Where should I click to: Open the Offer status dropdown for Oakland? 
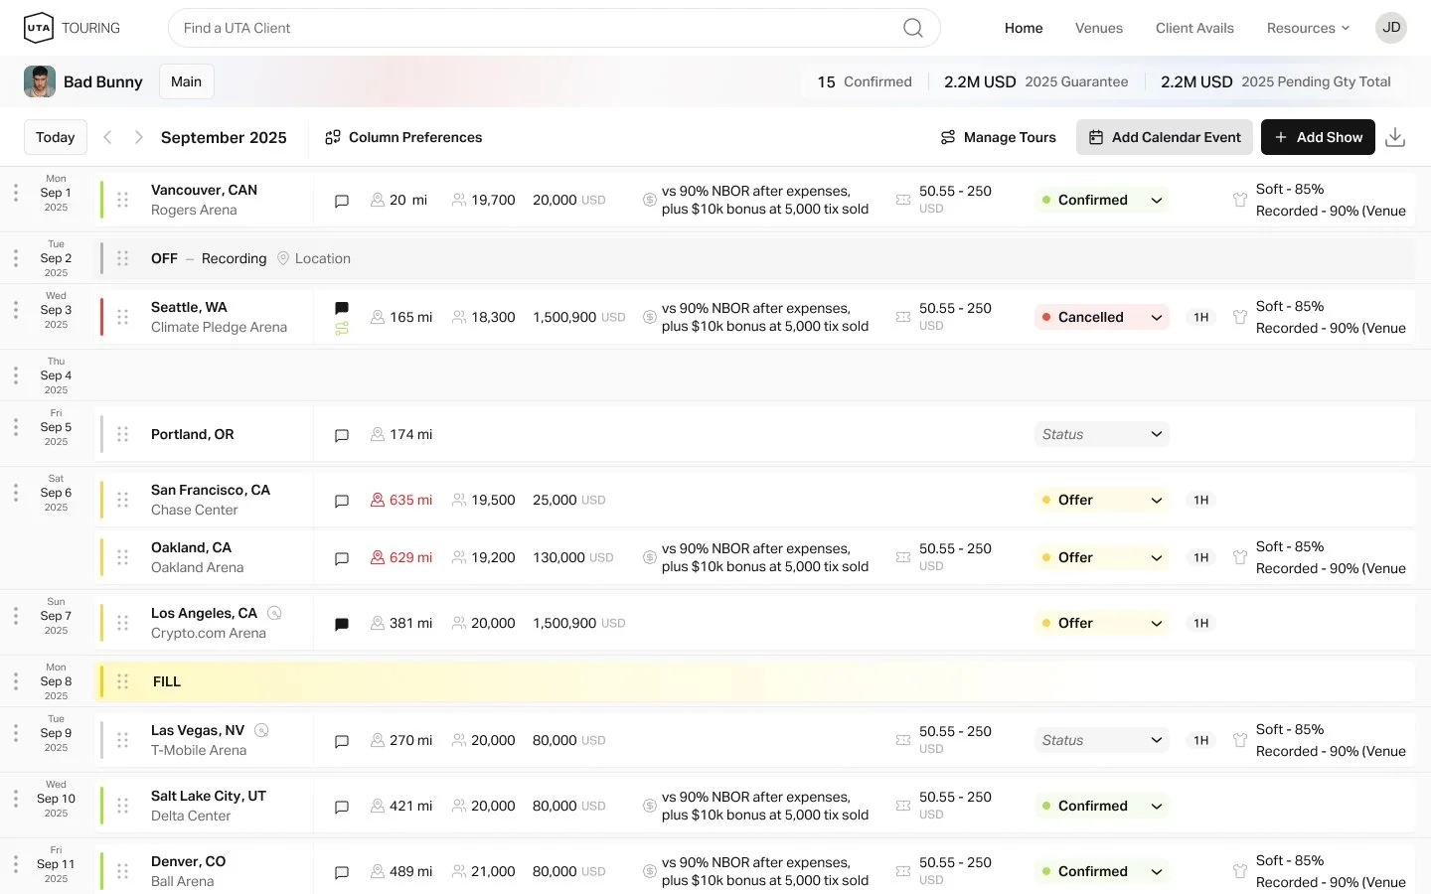(1102, 557)
